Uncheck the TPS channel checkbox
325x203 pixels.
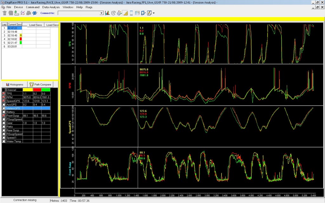[4, 94]
